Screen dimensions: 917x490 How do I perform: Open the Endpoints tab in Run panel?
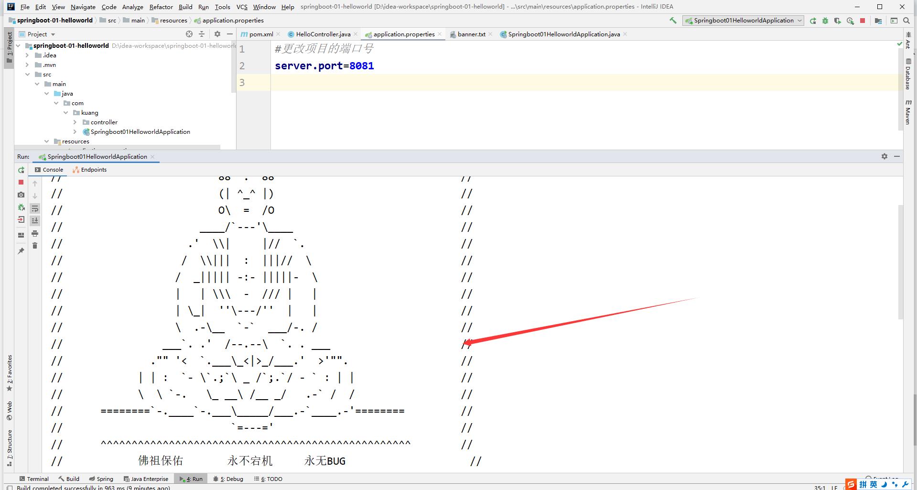(89, 170)
